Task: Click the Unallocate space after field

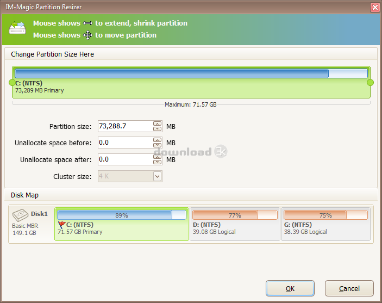Action: pos(125,159)
